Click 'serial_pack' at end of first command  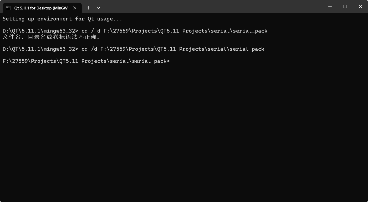coord(250,31)
